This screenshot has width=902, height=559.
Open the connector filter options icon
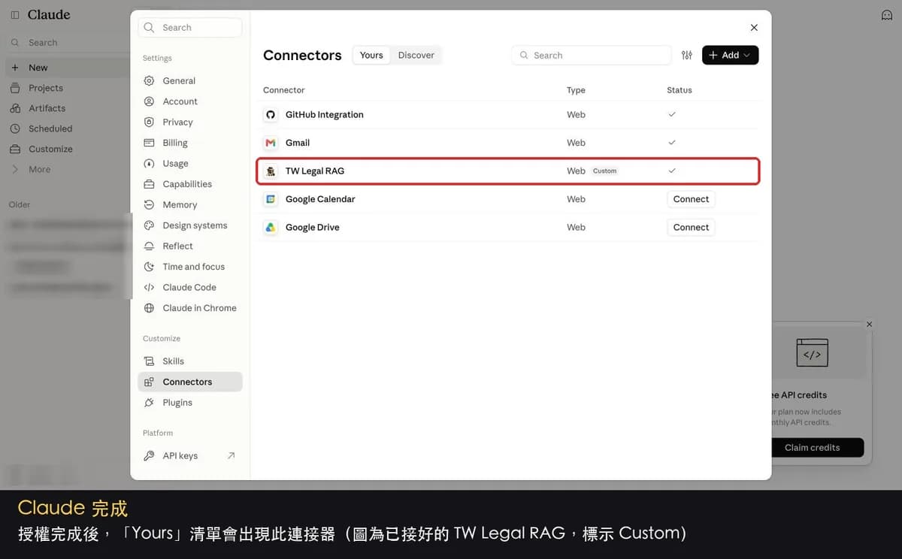(x=687, y=55)
